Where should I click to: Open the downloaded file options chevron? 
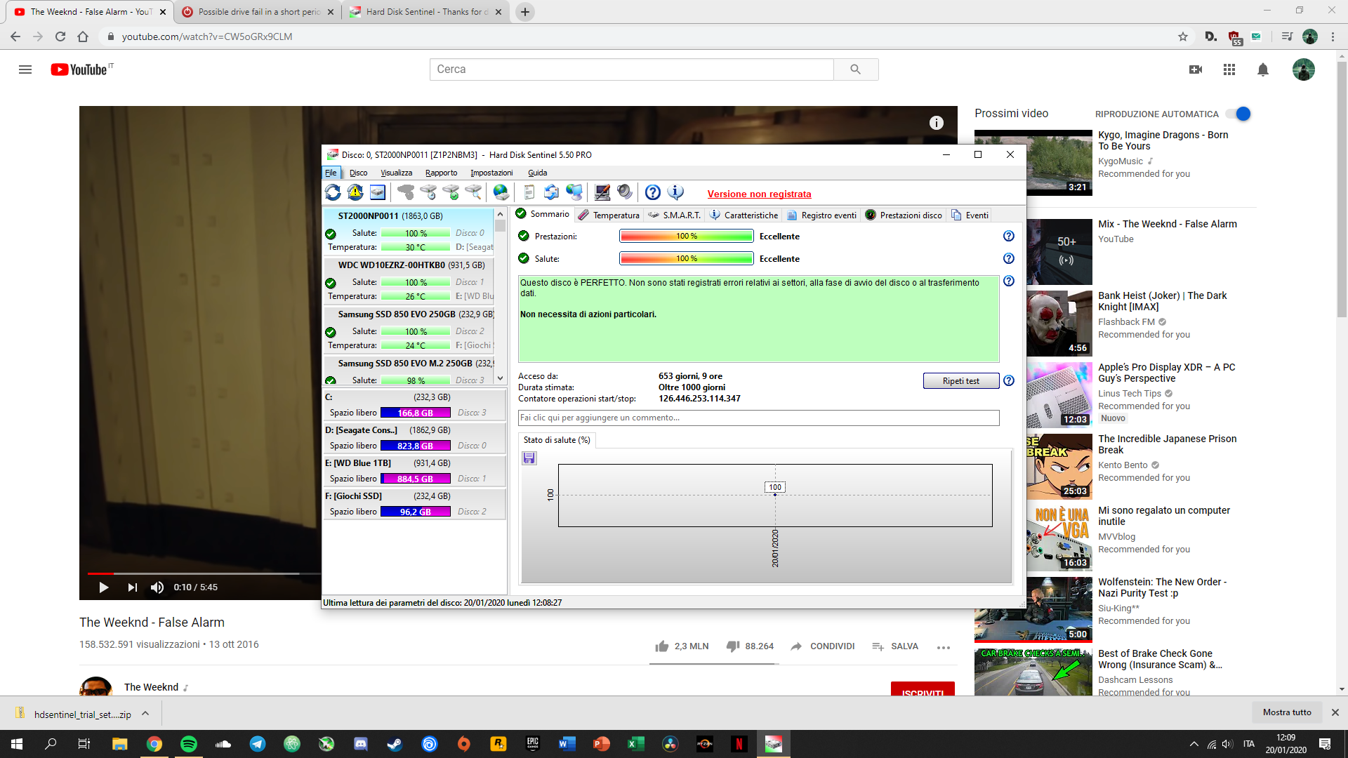(x=145, y=714)
